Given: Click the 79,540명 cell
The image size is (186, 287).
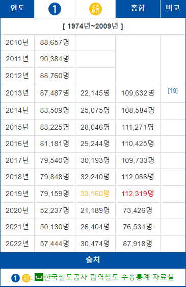Looking at the screenshot, I should (55, 160).
